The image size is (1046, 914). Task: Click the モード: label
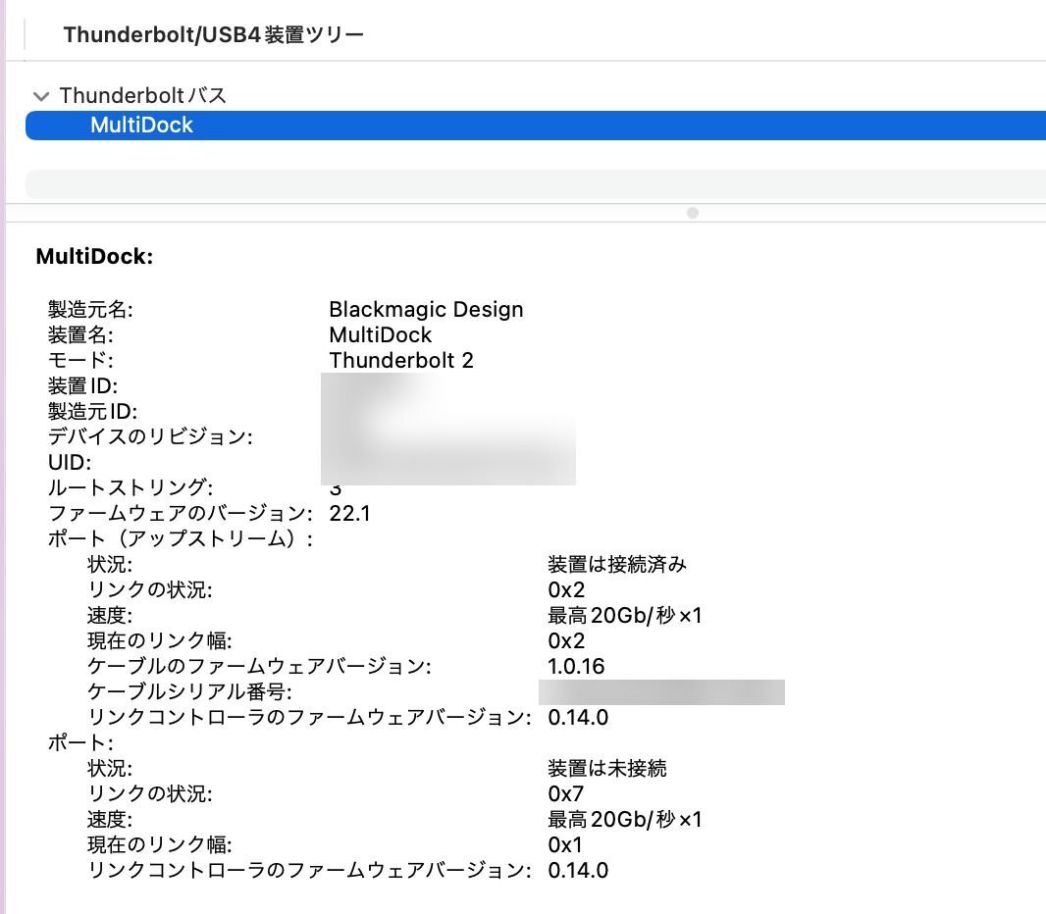pyautogui.click(x=80, y=360)
